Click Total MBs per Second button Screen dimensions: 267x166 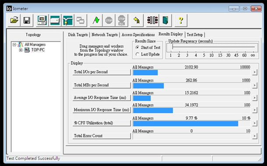[x=102, y=85]
